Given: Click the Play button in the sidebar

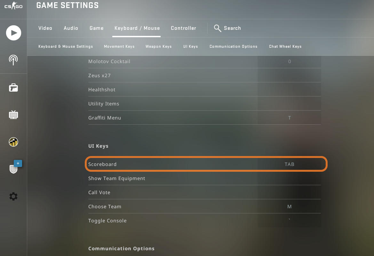Looking at the screenshot, I should tap(13, 33).
